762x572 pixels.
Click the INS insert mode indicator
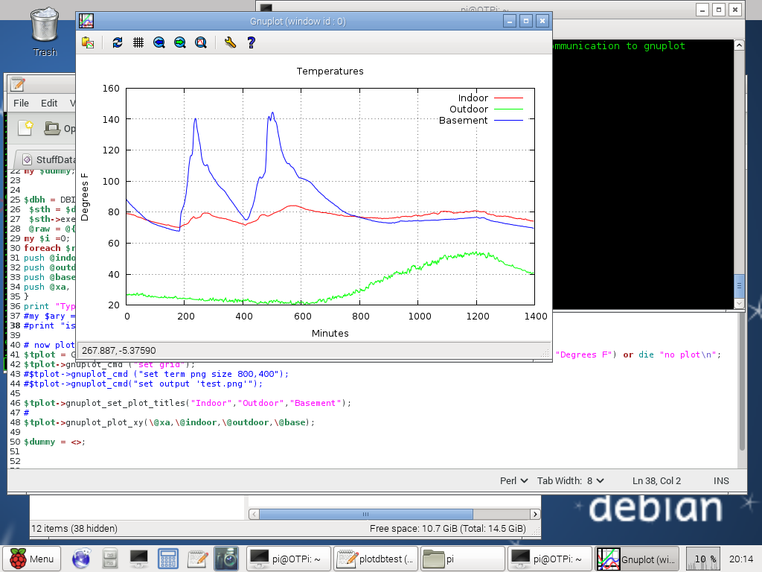[x=721, y=480]
